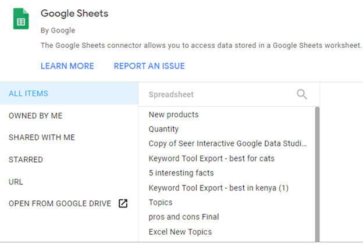This screenshot has width=363, height=244.
Task: Pick Keyword Tool Export - best in kenya (1)
Action: pos(219,188)
